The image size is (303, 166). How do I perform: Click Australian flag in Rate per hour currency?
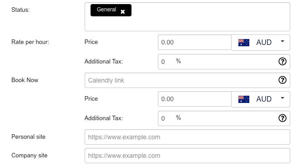click(244, 43)
